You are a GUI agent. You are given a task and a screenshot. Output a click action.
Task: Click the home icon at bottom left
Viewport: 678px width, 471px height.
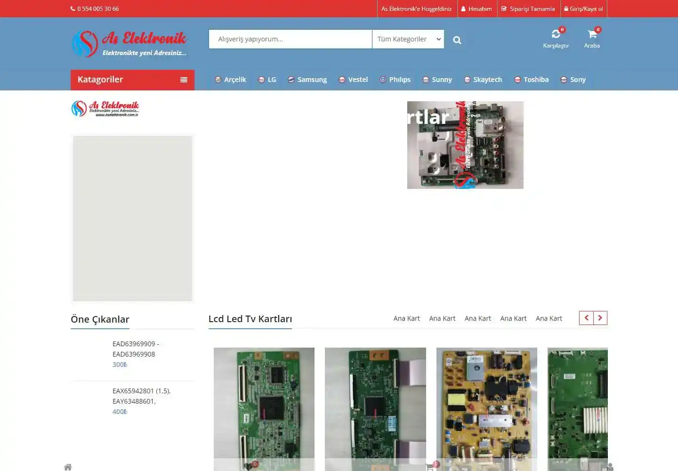[x=68, y=467]
